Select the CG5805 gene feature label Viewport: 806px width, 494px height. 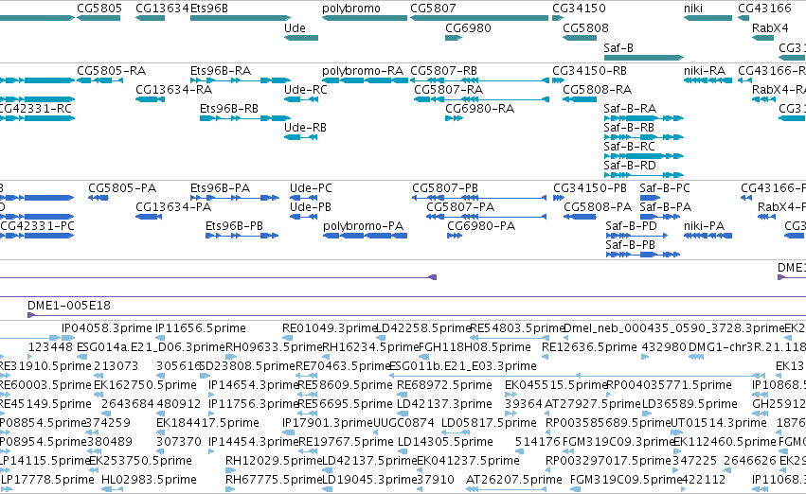pyautogui.click(x=99, y=9)
